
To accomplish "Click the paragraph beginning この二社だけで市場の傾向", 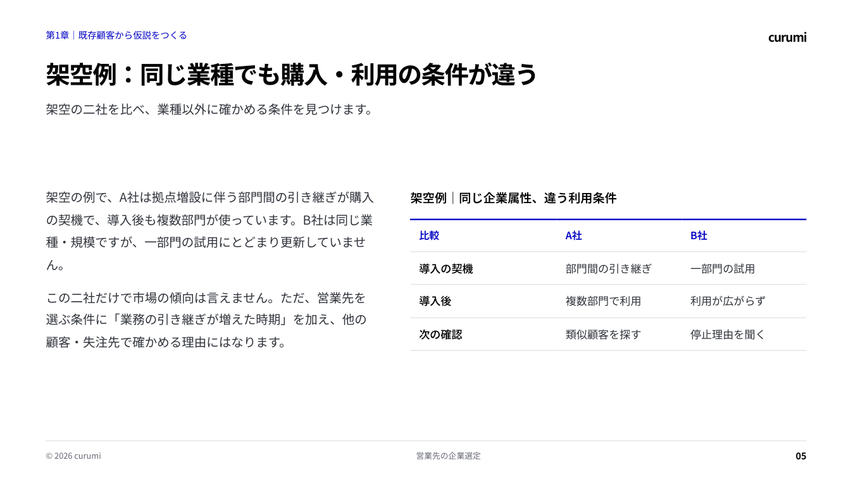I will coord(206,320).
